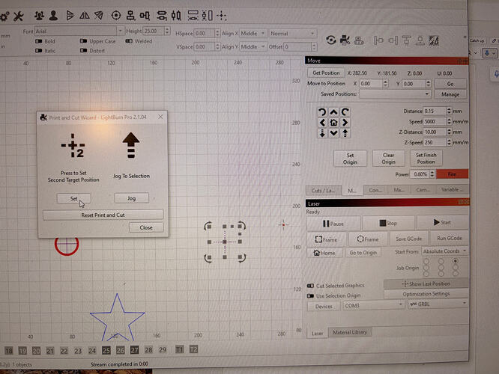The height and width of the screenshot is (374, 499).
Task: Jog laser right with the right arrow
Action: click(345, 123)
